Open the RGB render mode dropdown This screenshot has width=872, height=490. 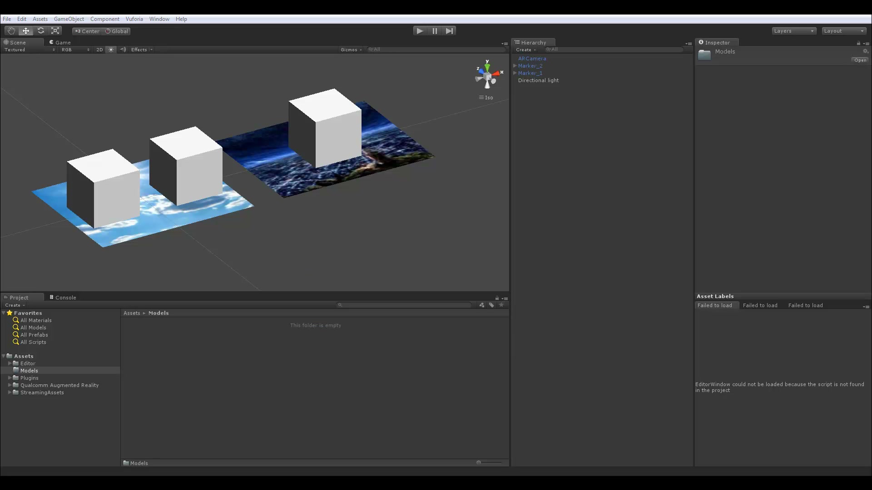(x=75, y=49)
